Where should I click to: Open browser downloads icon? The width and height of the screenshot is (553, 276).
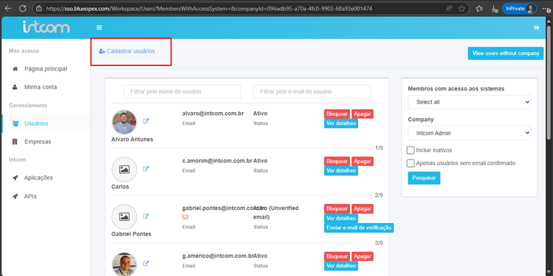(494, 9)
